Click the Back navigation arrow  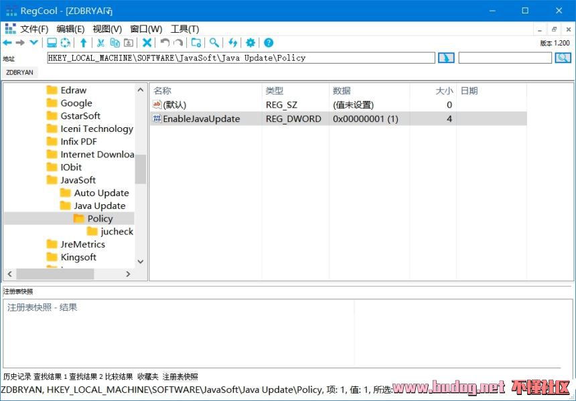pyautogui.click(x=7, y=43)
